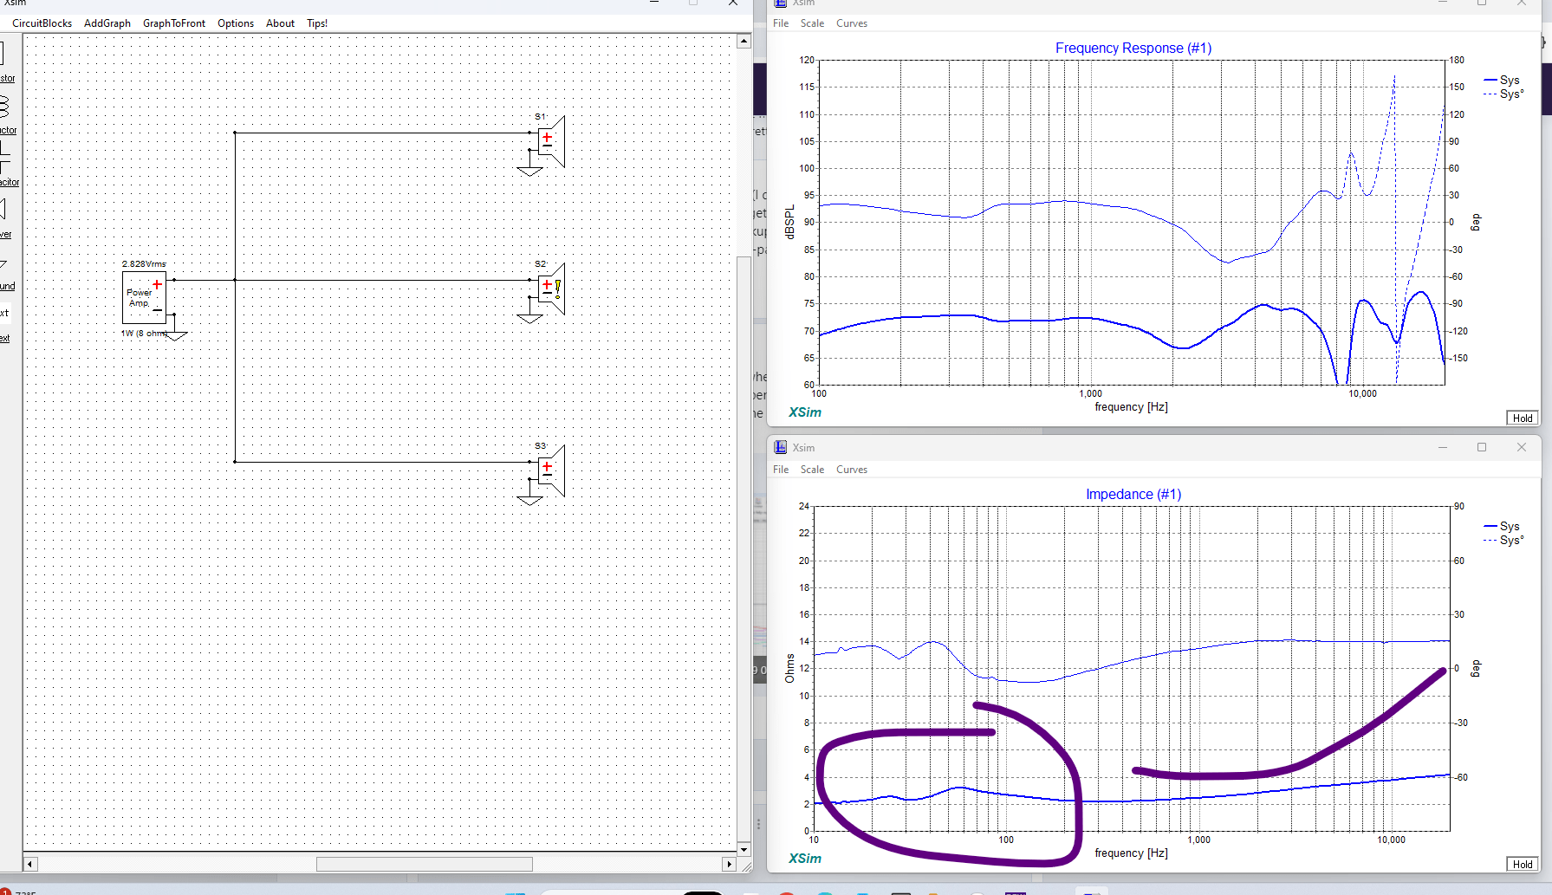Viewport: 1552px width, 895px height.
Task: Maximize the Impedance Xsim window
Action: coord(1482,447)
